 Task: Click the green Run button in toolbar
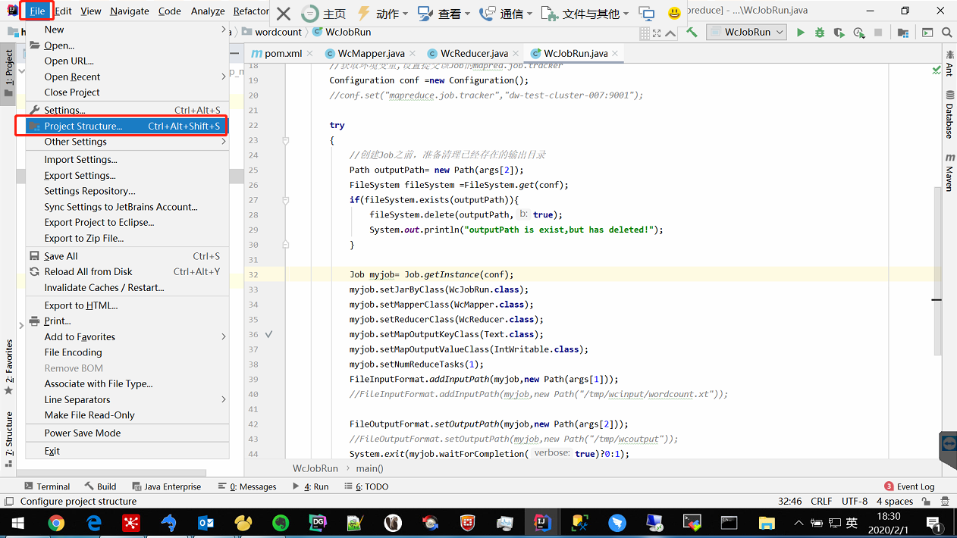[801, 33]
